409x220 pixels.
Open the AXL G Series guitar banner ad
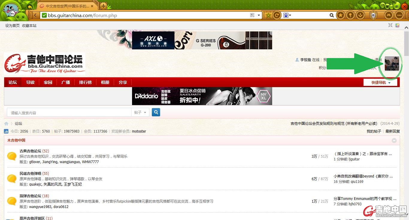click(x=202, y=40)
